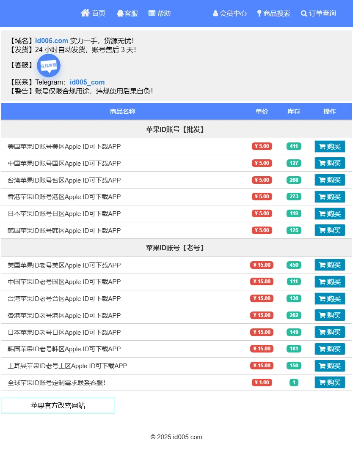353x470 pixels.
Task: Go to 首页 home in the top navigation
Action: pyautogui.click(x=93, y=13)
